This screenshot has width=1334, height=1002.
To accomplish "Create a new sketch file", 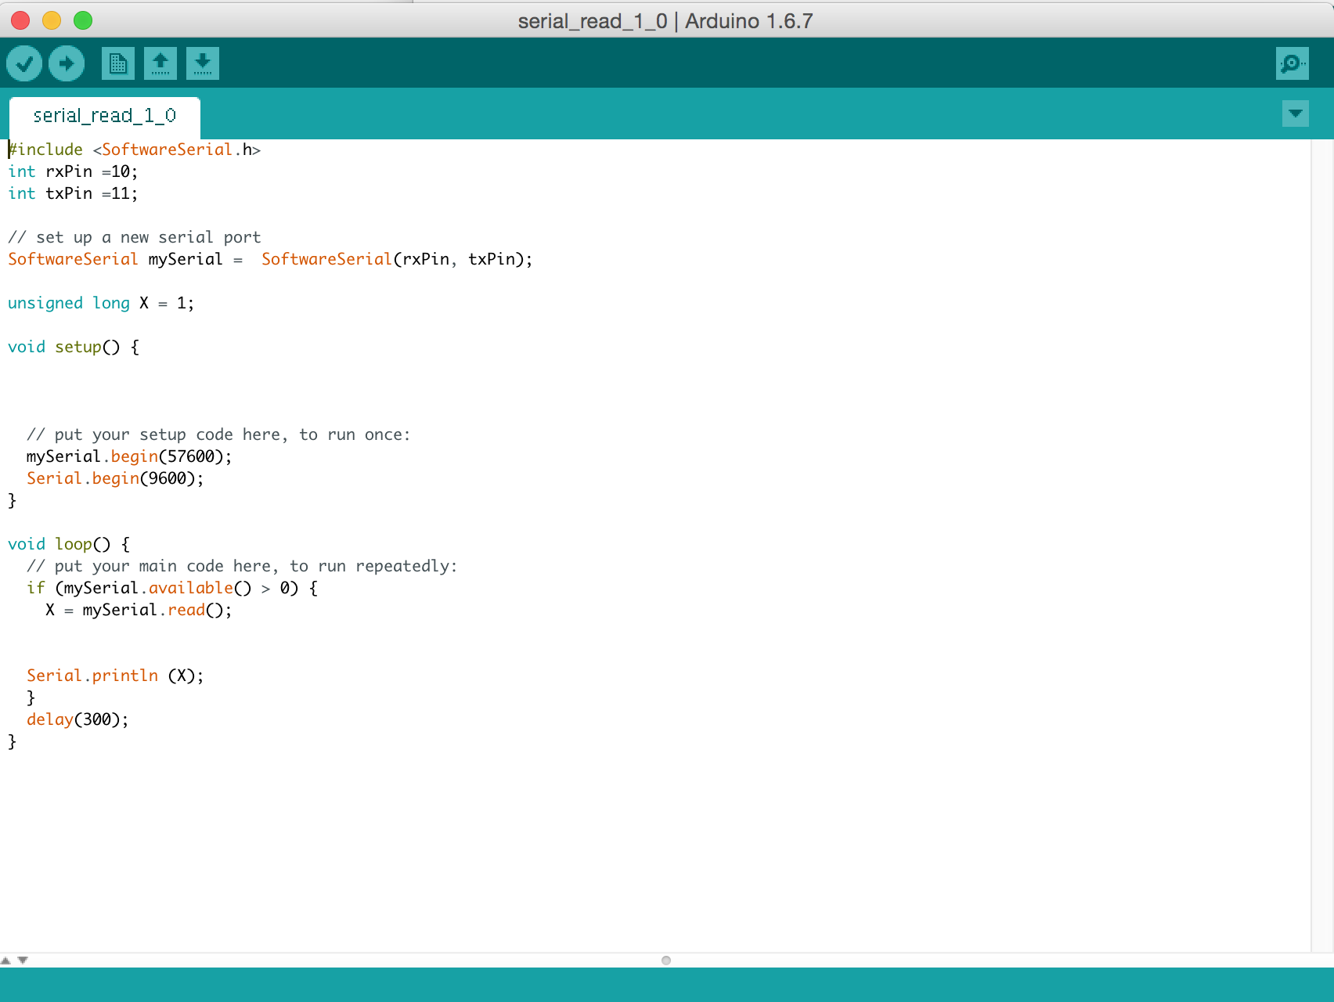I will pyautogui.click(x=118, y=63).
